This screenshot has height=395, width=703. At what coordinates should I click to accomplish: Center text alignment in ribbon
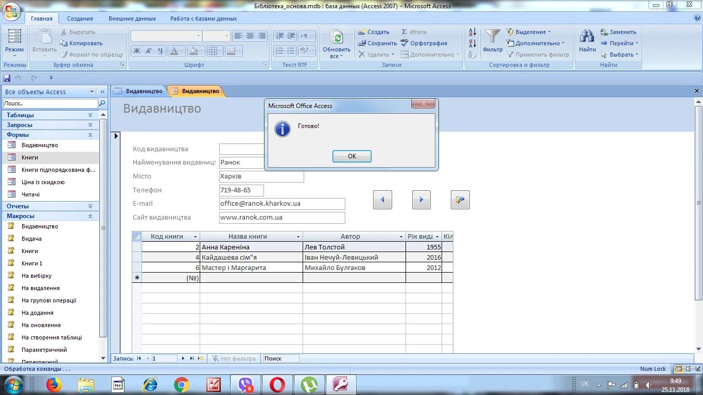[250, 36]
